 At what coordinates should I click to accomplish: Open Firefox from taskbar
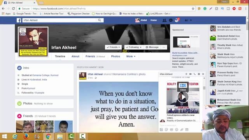coord(26,136)
